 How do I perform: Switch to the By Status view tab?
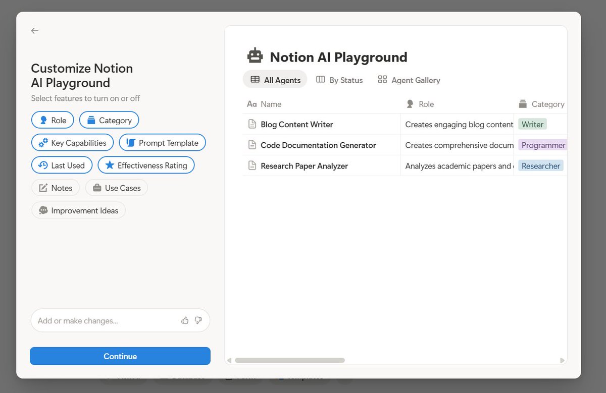pyautogui.click(x=339, y=80)
